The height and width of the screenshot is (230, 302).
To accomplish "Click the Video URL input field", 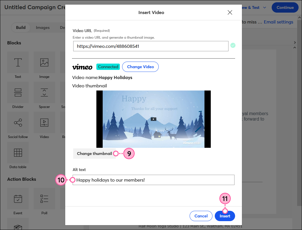I will pos(151,46).
